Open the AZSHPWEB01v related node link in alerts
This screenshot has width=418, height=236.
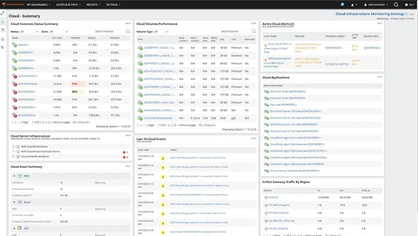click(x=372, y=48)
